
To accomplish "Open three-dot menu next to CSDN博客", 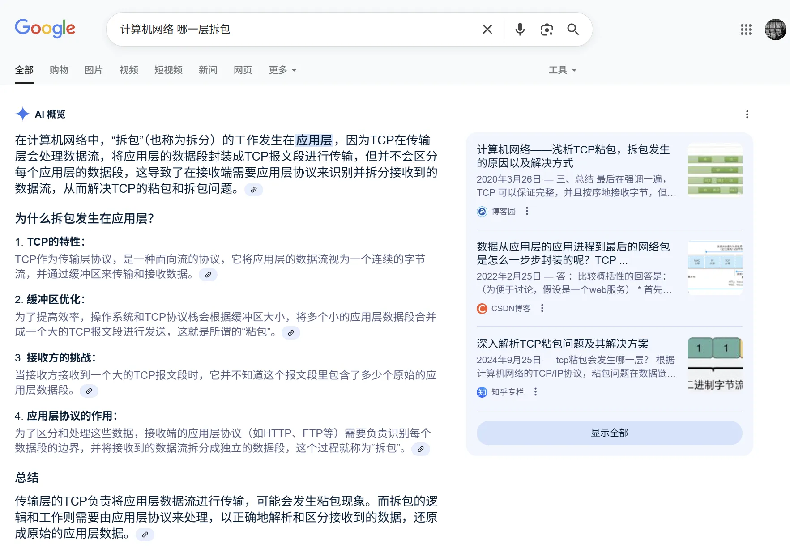I will (x=542, y=308).
